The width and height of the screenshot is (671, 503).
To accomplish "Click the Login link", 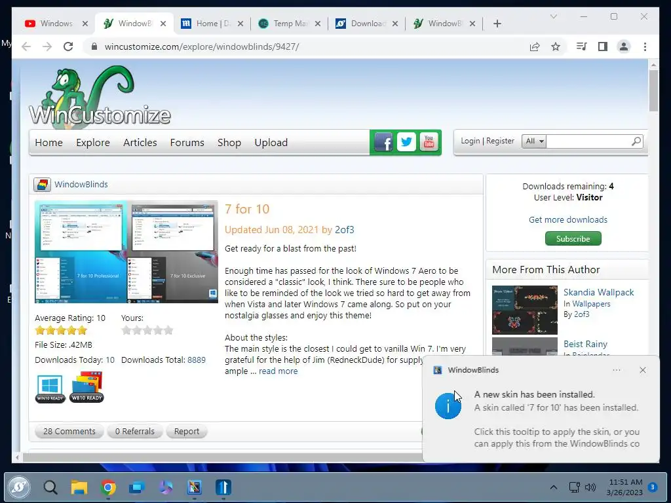I will (x=470, y=141).
